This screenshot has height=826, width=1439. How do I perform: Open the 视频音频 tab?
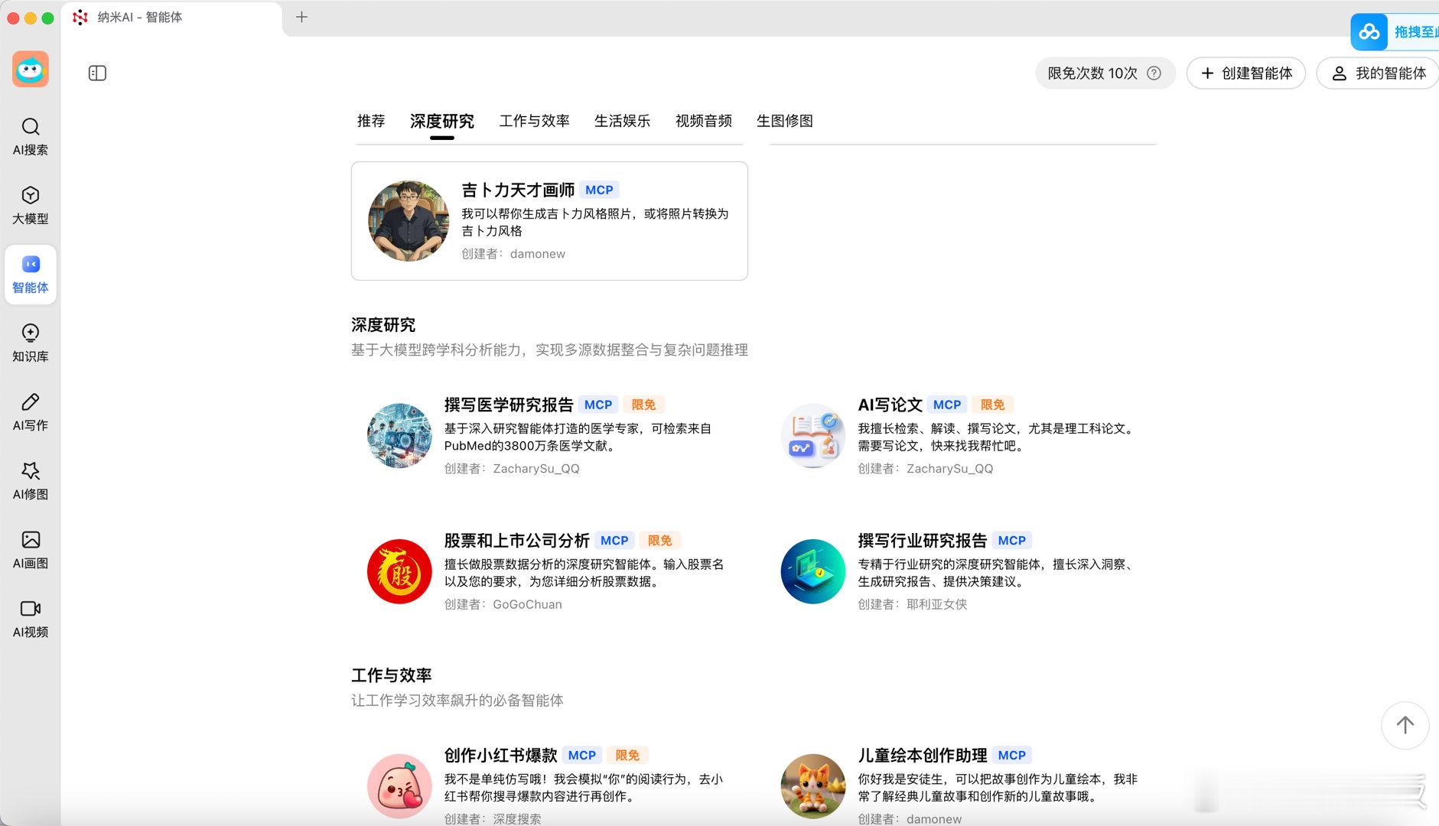point(704,121)
